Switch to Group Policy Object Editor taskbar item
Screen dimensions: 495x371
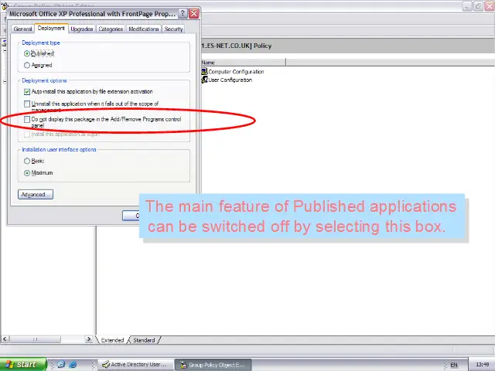click(212, 364)
